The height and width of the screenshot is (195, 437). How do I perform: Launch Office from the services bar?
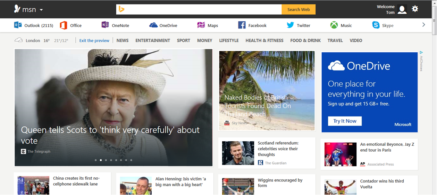[64, 25]
